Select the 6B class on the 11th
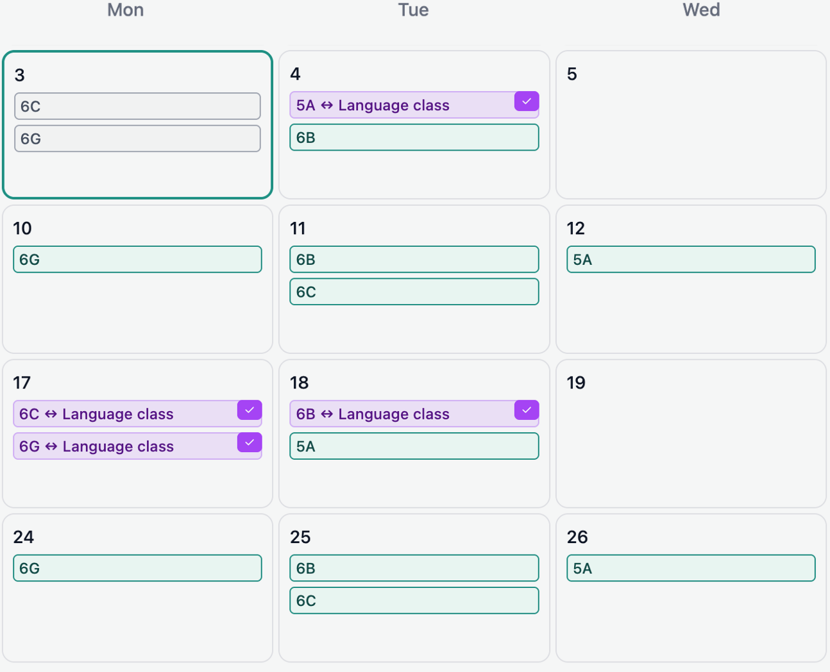Viewport: 830px width, 672px height. (414, 259)
